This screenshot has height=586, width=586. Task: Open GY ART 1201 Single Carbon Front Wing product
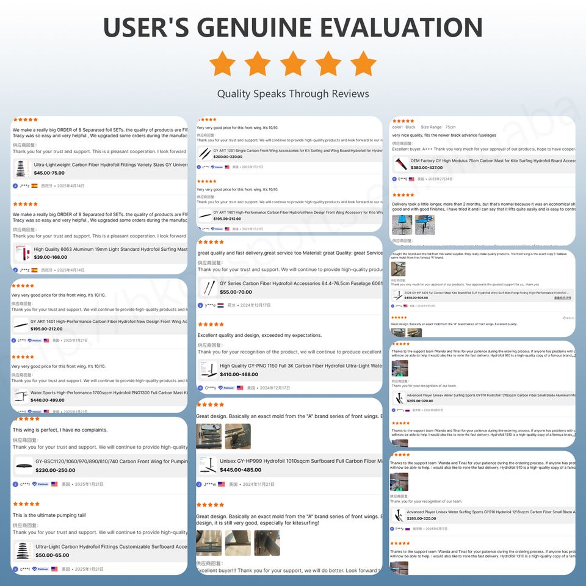click(x=297, y=151)
